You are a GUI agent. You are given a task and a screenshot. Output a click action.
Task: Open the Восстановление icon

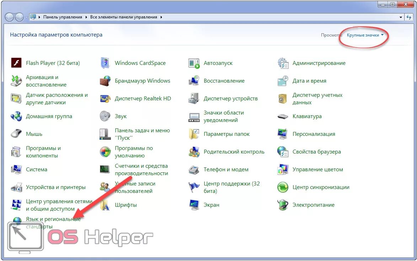(x=194, y=81)
